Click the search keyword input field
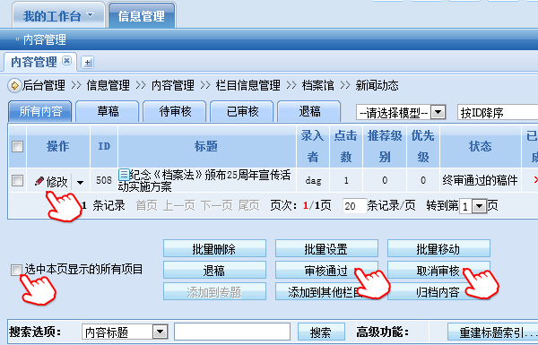 click(x=232, y=332)
